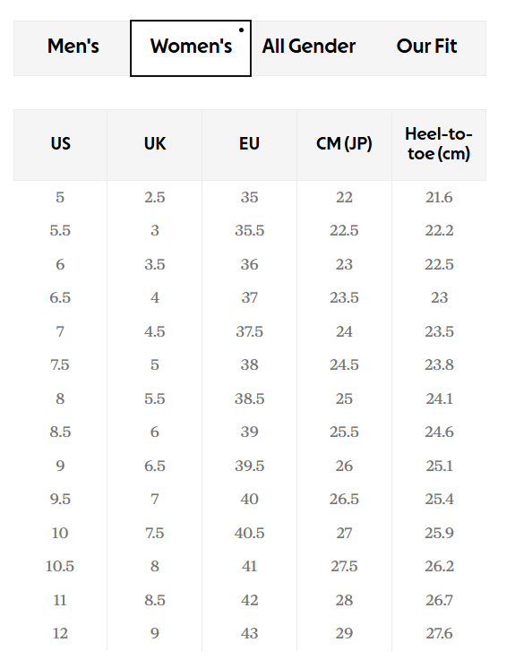Click the Heel-to-toe (cm) column header

pyautogui.click(x=439, y=145)
